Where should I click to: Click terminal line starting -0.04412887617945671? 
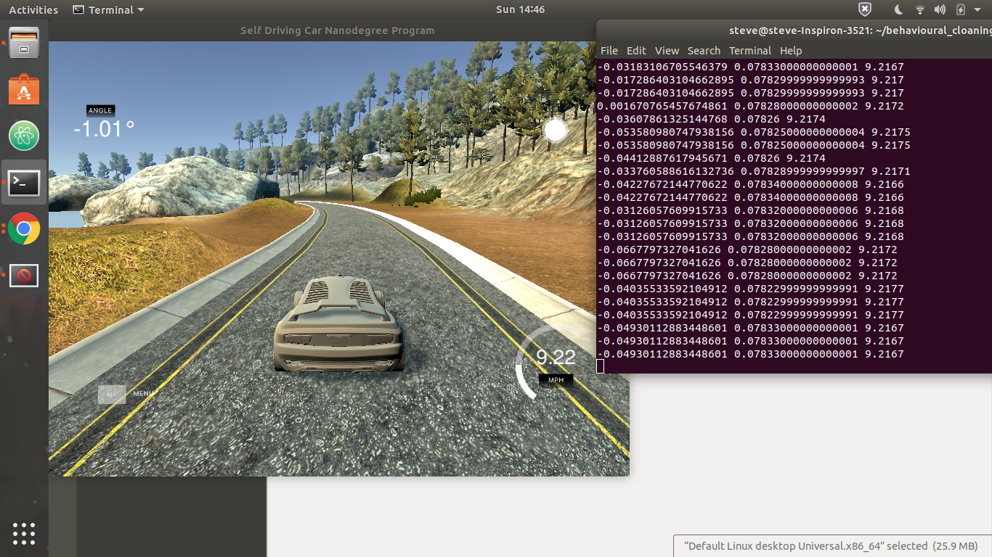(711, 158)
